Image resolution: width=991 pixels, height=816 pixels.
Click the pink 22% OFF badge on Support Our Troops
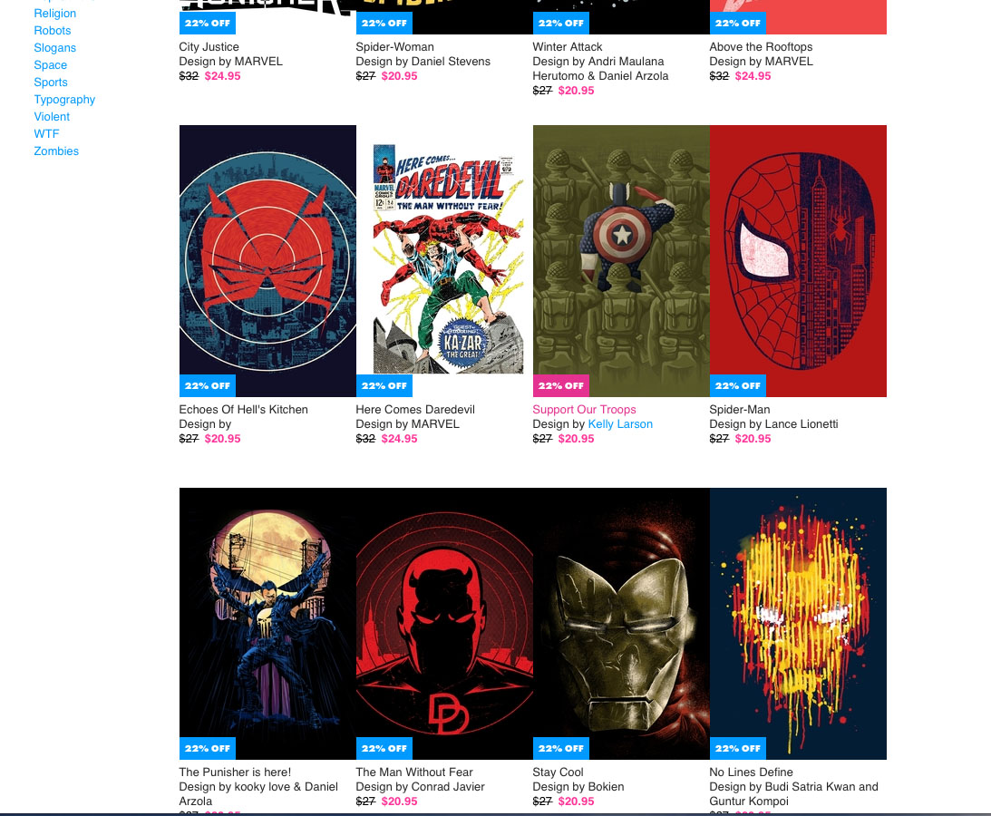pyautogui.click(x=561, y=385)
